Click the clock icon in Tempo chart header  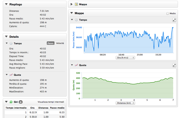pos(76,20)
